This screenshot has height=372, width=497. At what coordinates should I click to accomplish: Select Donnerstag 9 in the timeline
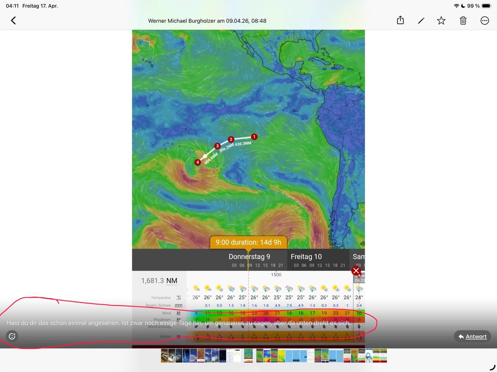point(249,257)
